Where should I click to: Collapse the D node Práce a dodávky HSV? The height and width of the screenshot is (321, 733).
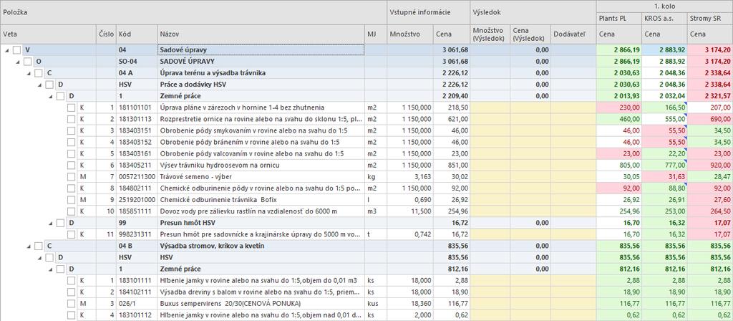(40, 85)
